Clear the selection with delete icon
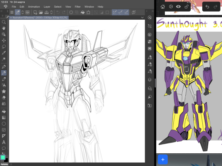The image size is (222, 166). click(71, 12)
